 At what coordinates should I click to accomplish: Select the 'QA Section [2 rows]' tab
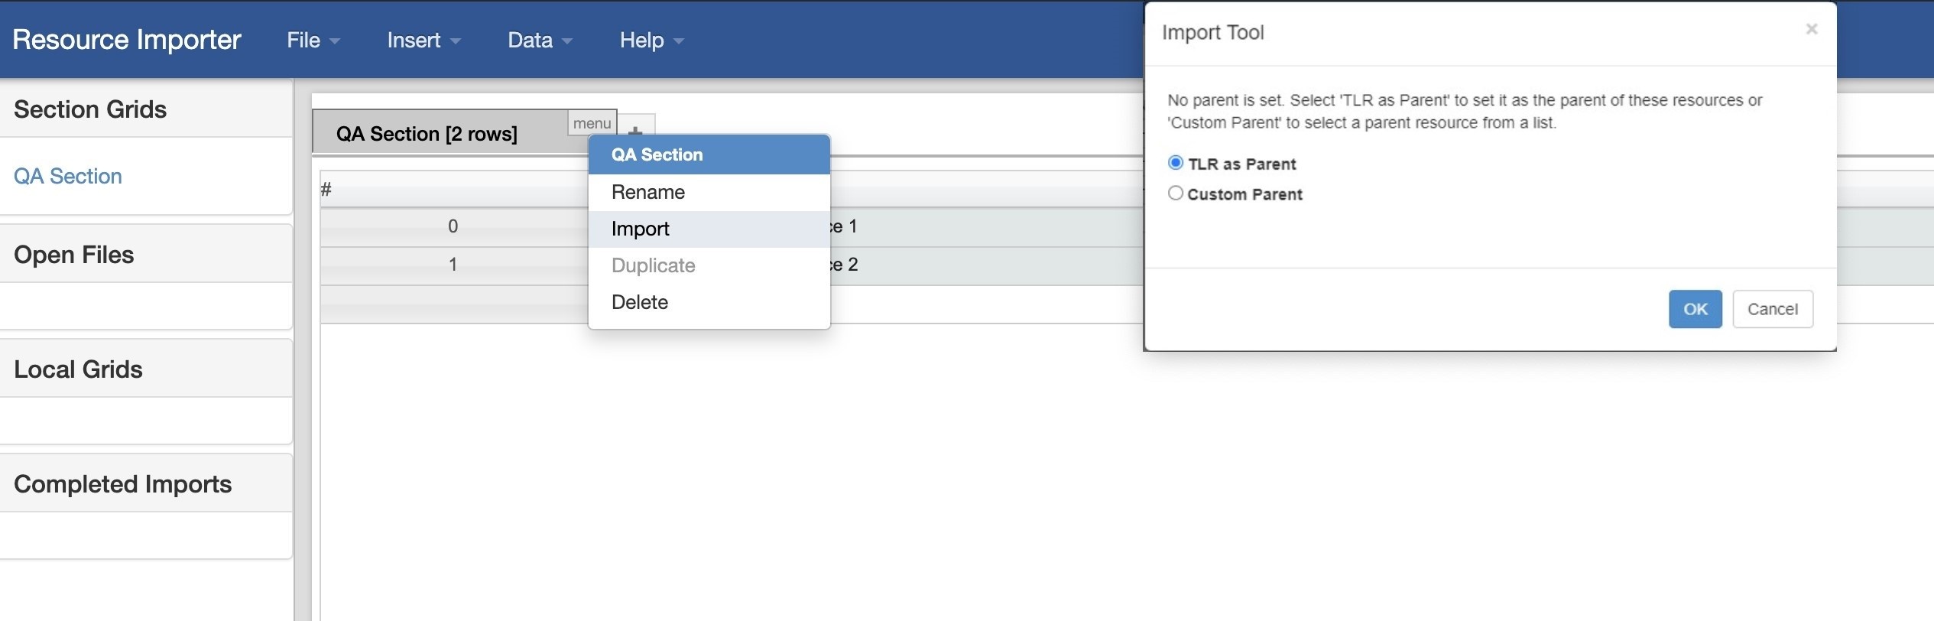tap(427, 134)
